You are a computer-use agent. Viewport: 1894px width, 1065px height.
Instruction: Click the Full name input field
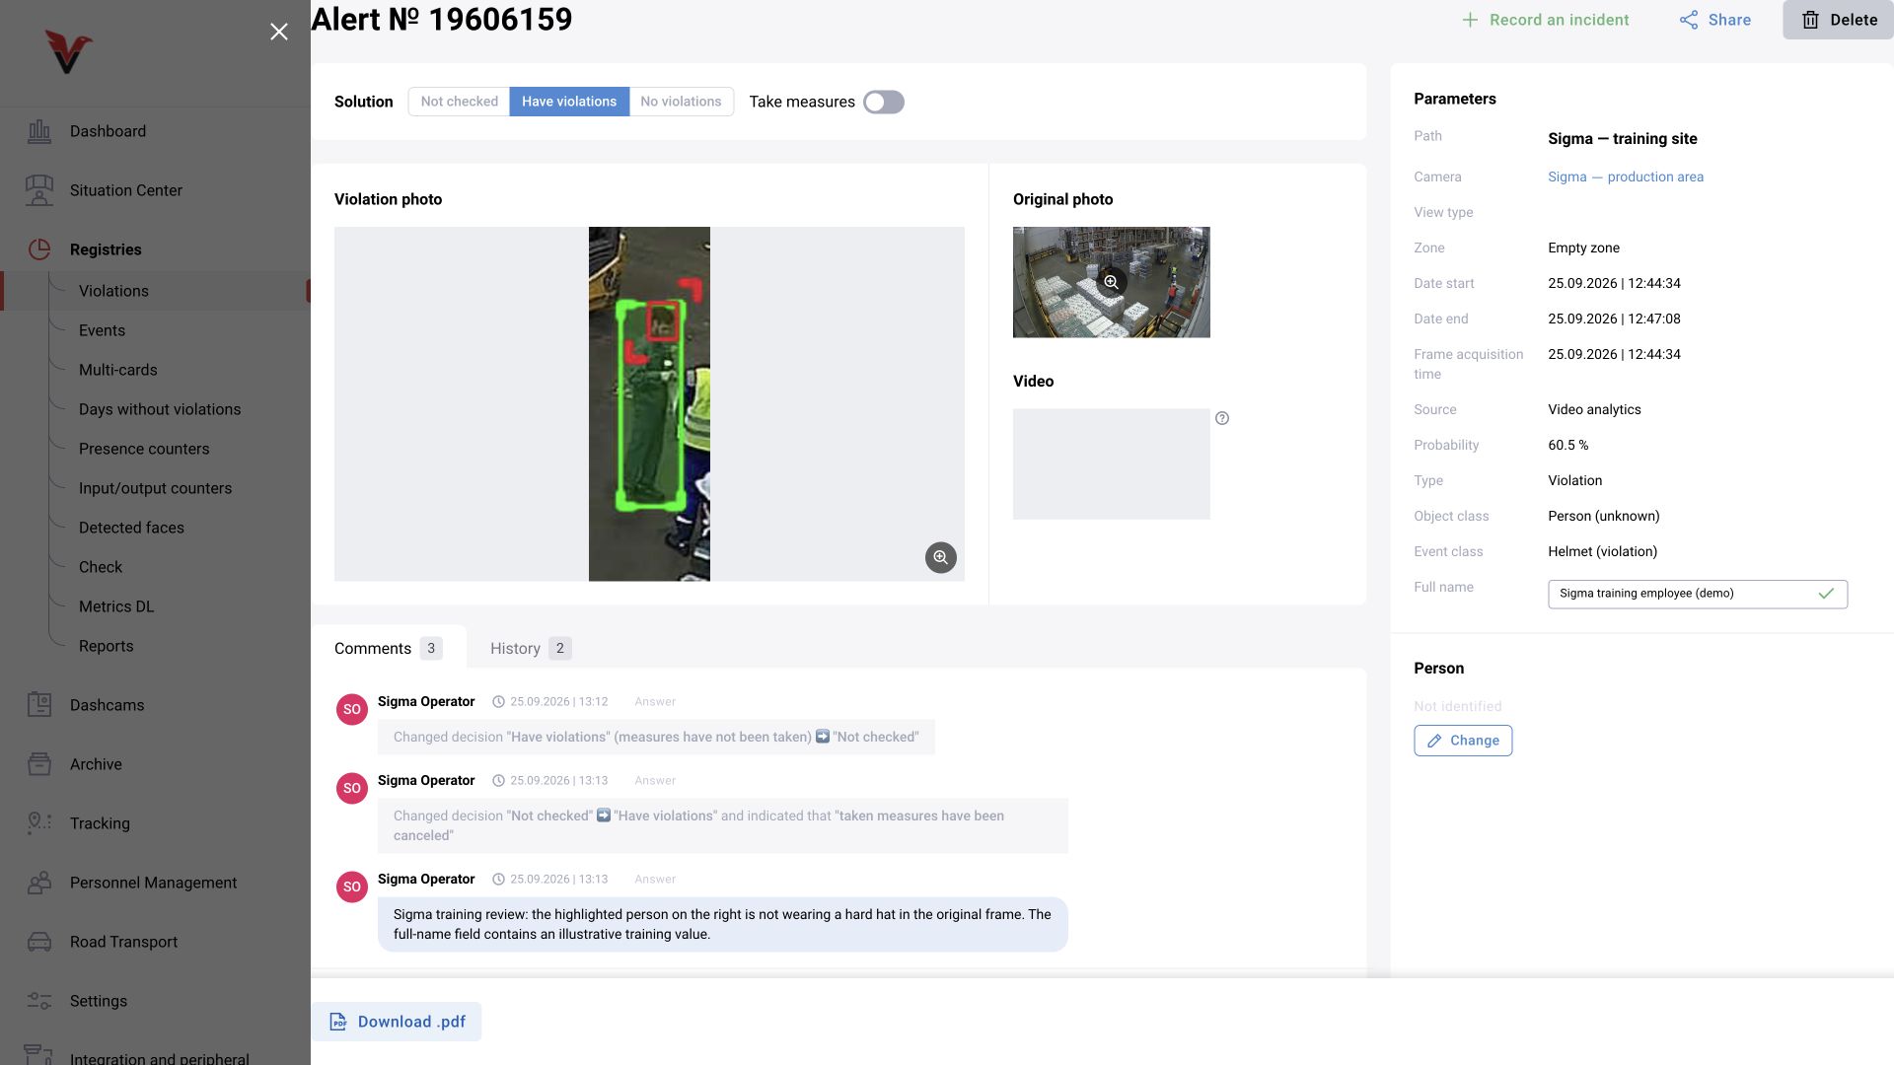(1697, 594)
